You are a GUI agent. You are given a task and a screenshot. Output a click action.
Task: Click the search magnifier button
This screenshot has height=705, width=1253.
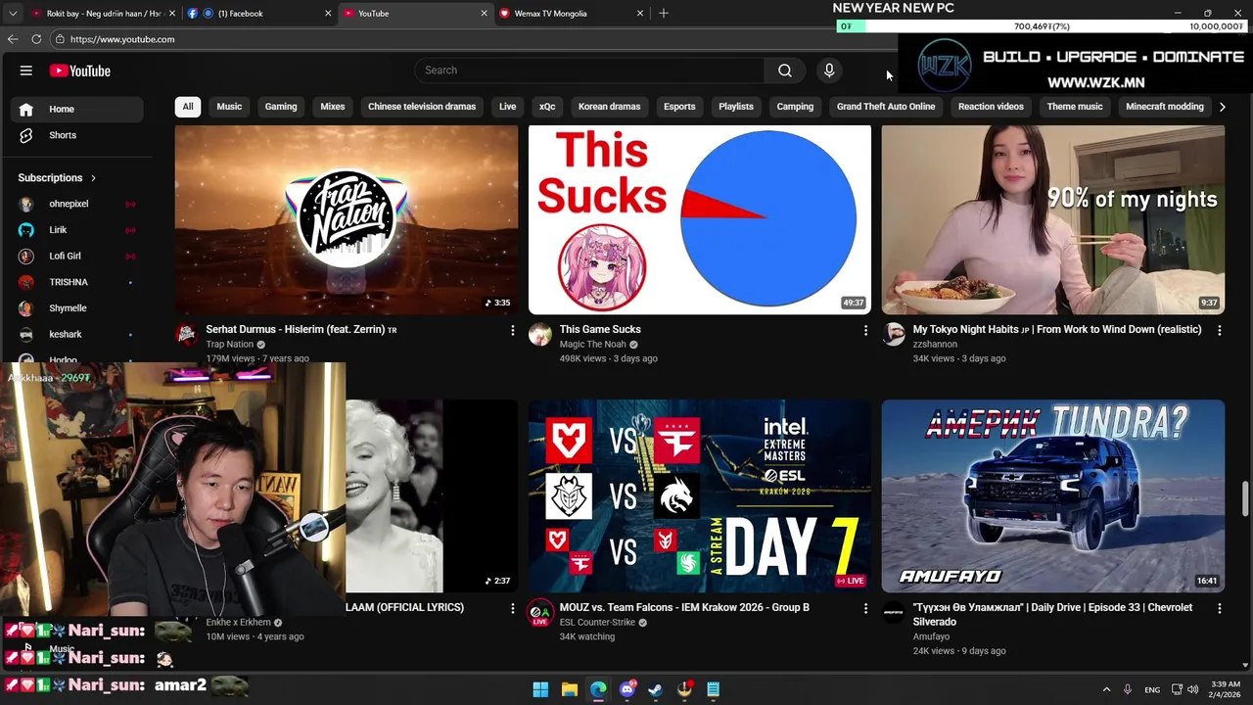tap(785, 70)
